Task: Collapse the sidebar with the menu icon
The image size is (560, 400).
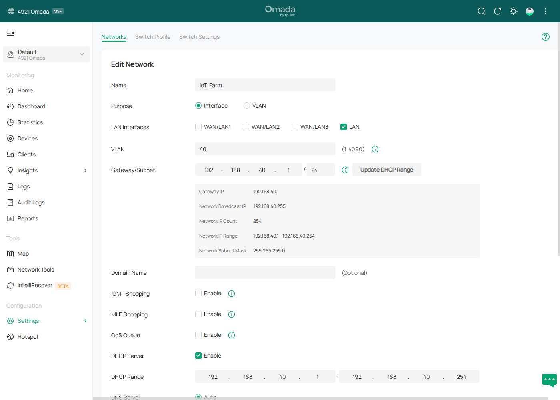Action: (x=10, y=33)
